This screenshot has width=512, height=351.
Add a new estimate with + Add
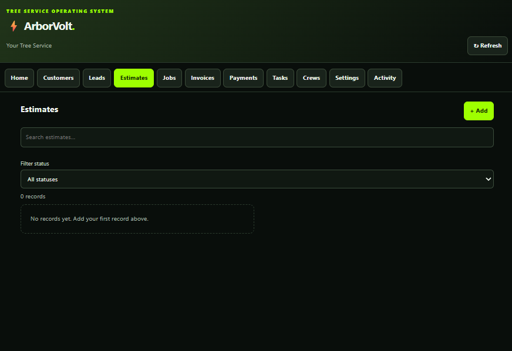tap(479, 111)
